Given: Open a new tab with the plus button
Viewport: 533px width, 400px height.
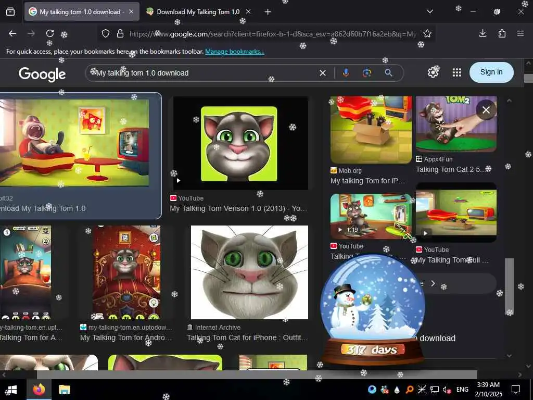Looking at the screenshot, I should point(268,12).
